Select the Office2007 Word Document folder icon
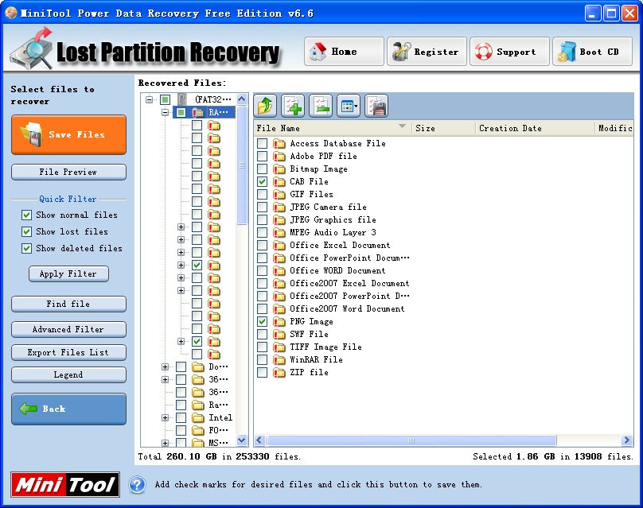The height and width of the screenshot is (508, 643). pos(279,308)
